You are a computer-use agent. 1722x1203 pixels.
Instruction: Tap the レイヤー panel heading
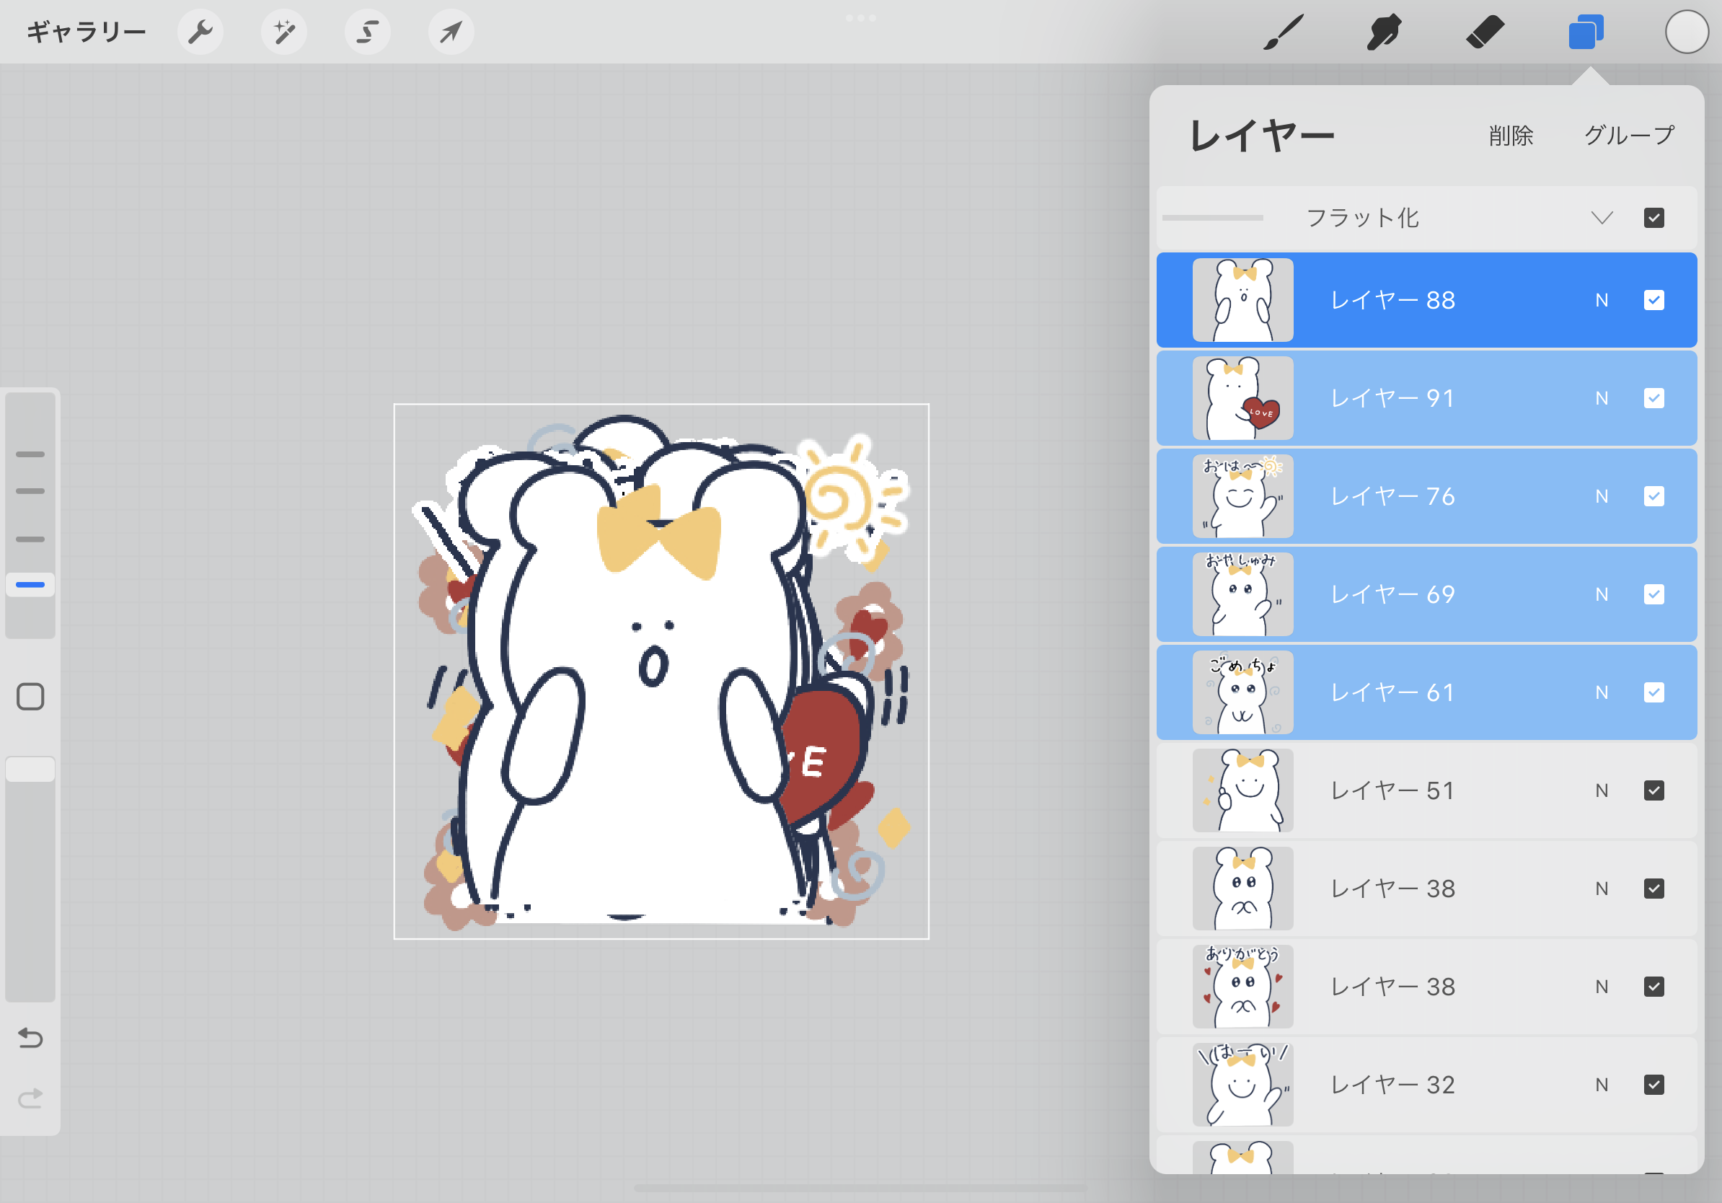[x=1262, y=136]
